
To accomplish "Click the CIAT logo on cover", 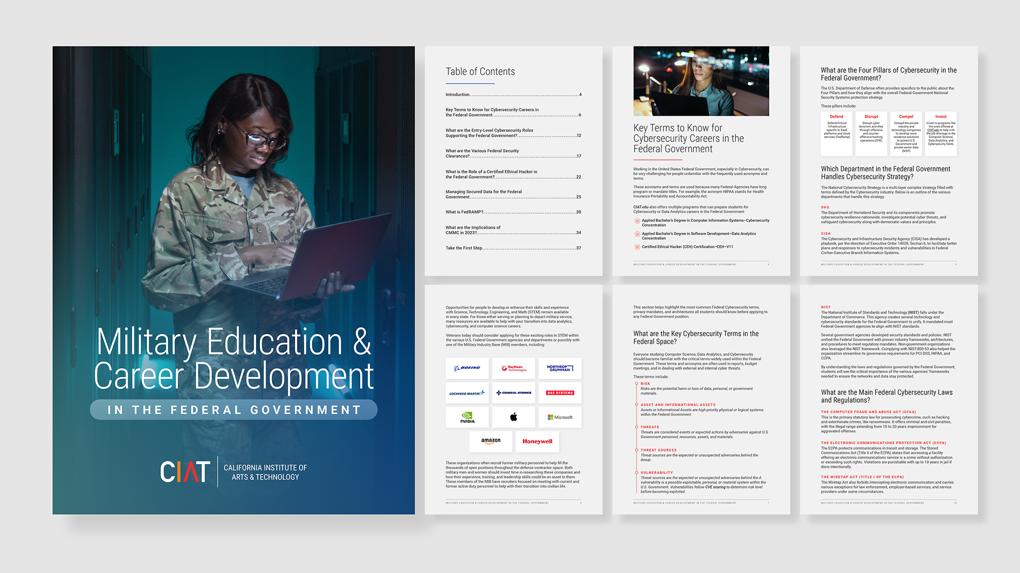I will click(x=185, y=471).
